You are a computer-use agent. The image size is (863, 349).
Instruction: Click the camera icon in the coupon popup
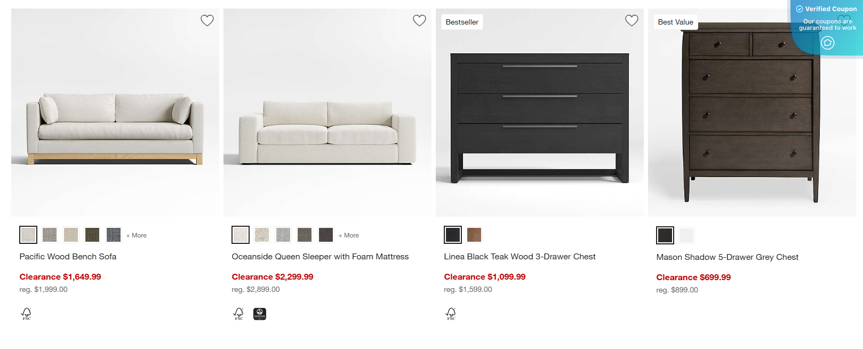[x=828, y=43]
